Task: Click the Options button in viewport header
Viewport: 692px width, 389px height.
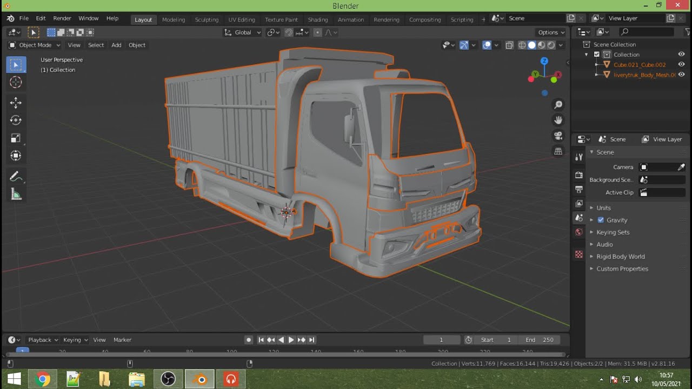Action: pos(551,32)
